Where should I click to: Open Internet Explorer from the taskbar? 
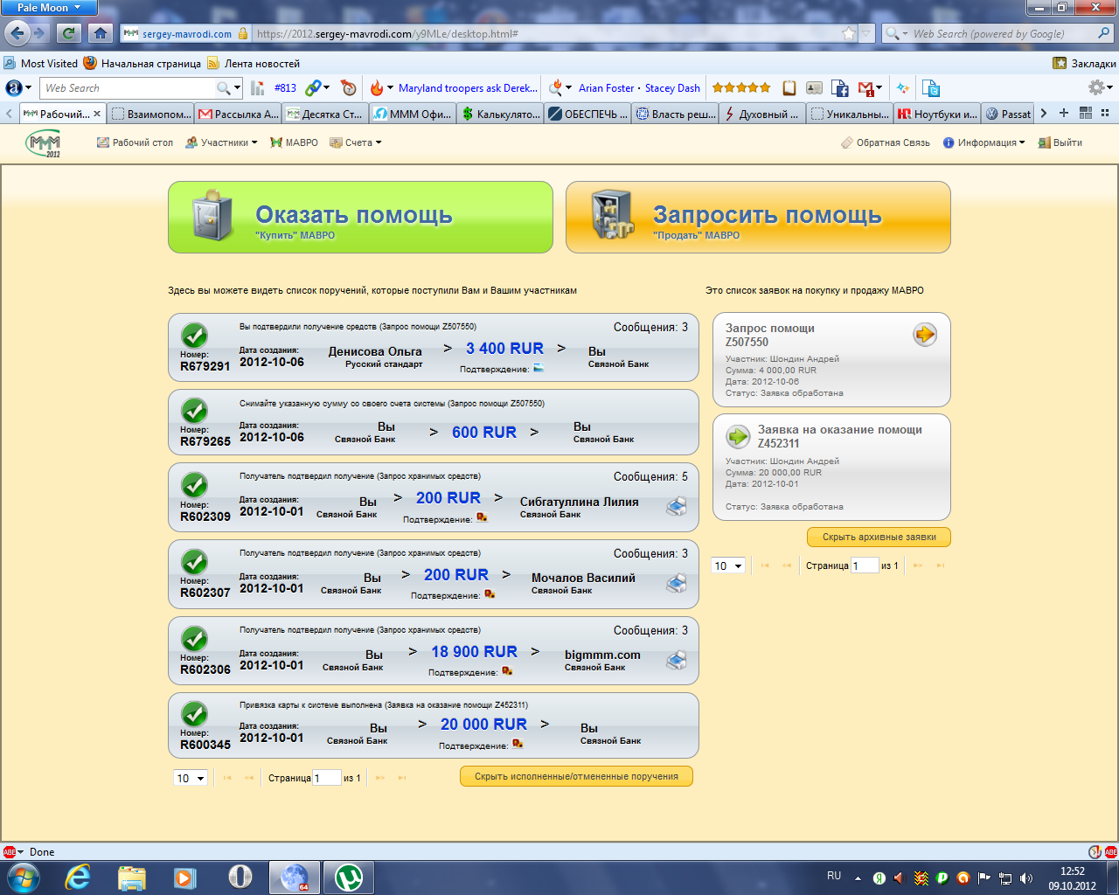click(x=78, y=877)
